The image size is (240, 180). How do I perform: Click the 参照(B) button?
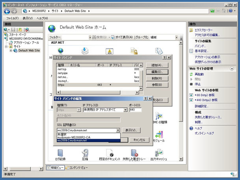click(157, 85)
